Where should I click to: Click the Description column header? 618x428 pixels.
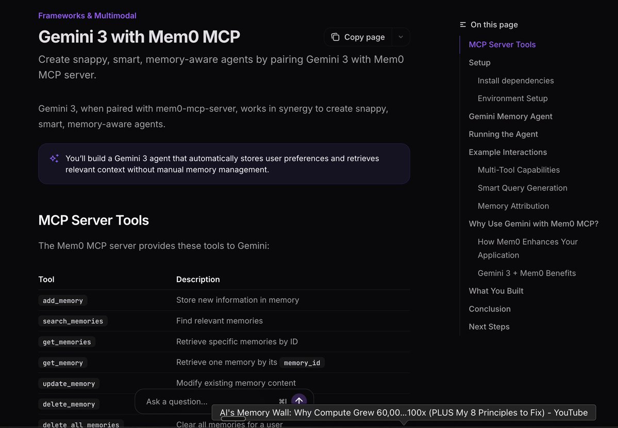pos(198,280)
